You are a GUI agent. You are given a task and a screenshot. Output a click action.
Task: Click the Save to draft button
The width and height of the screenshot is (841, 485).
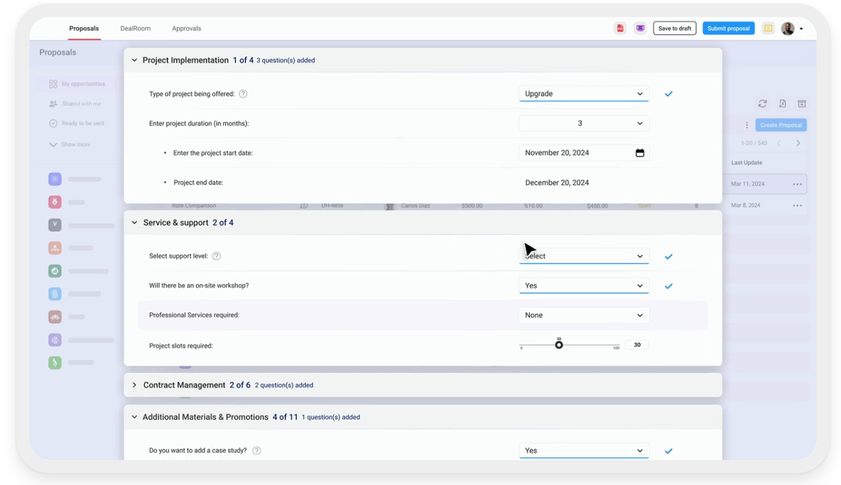click(674, 28)
